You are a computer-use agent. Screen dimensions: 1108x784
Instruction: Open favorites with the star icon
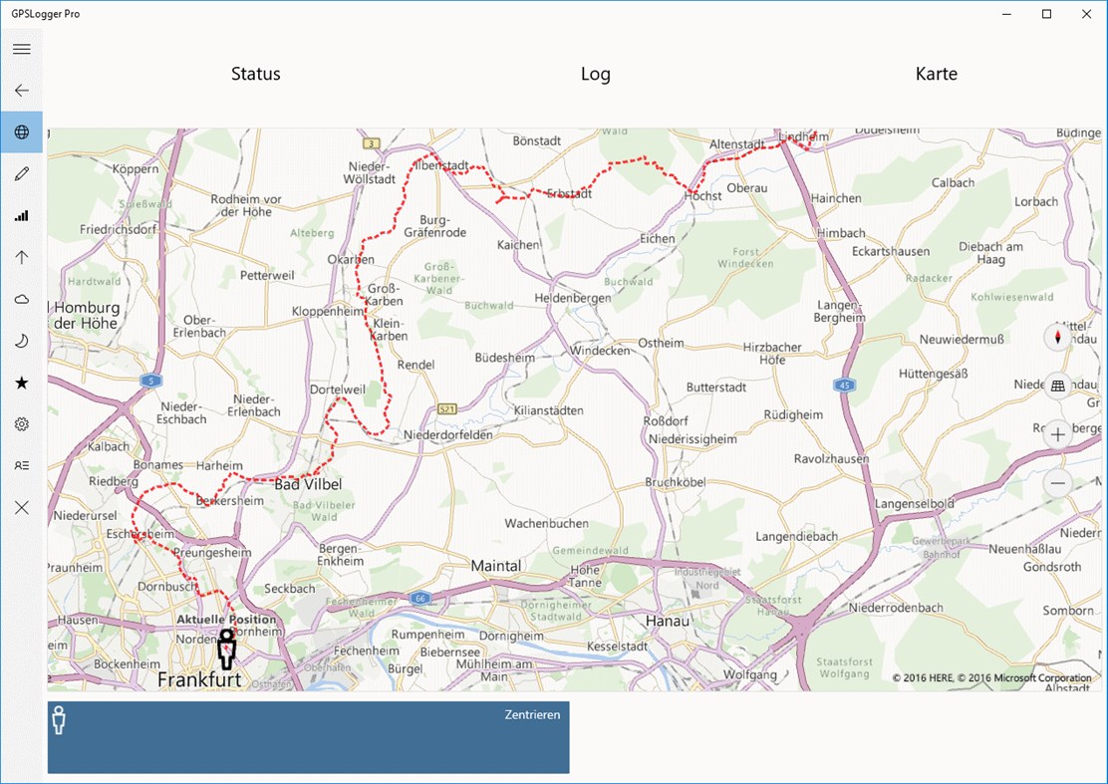click(22, 383)
